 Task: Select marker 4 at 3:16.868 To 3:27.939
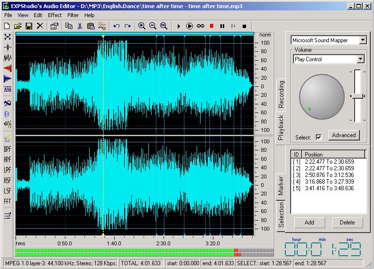328,182
